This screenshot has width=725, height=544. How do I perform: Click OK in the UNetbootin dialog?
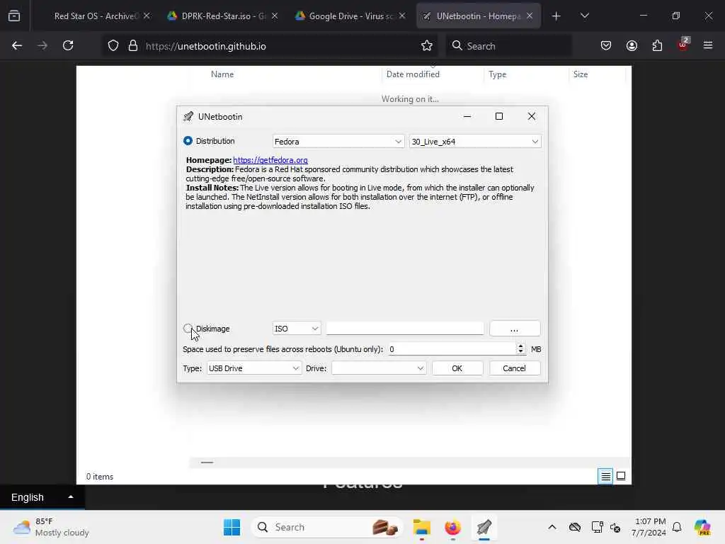[457, 368]
